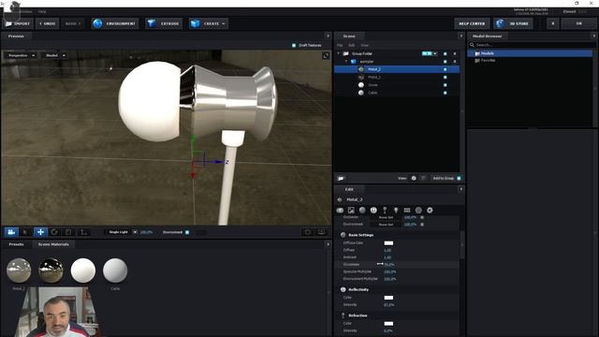Open the Single Light lighting dropdown

pos(122,232)
